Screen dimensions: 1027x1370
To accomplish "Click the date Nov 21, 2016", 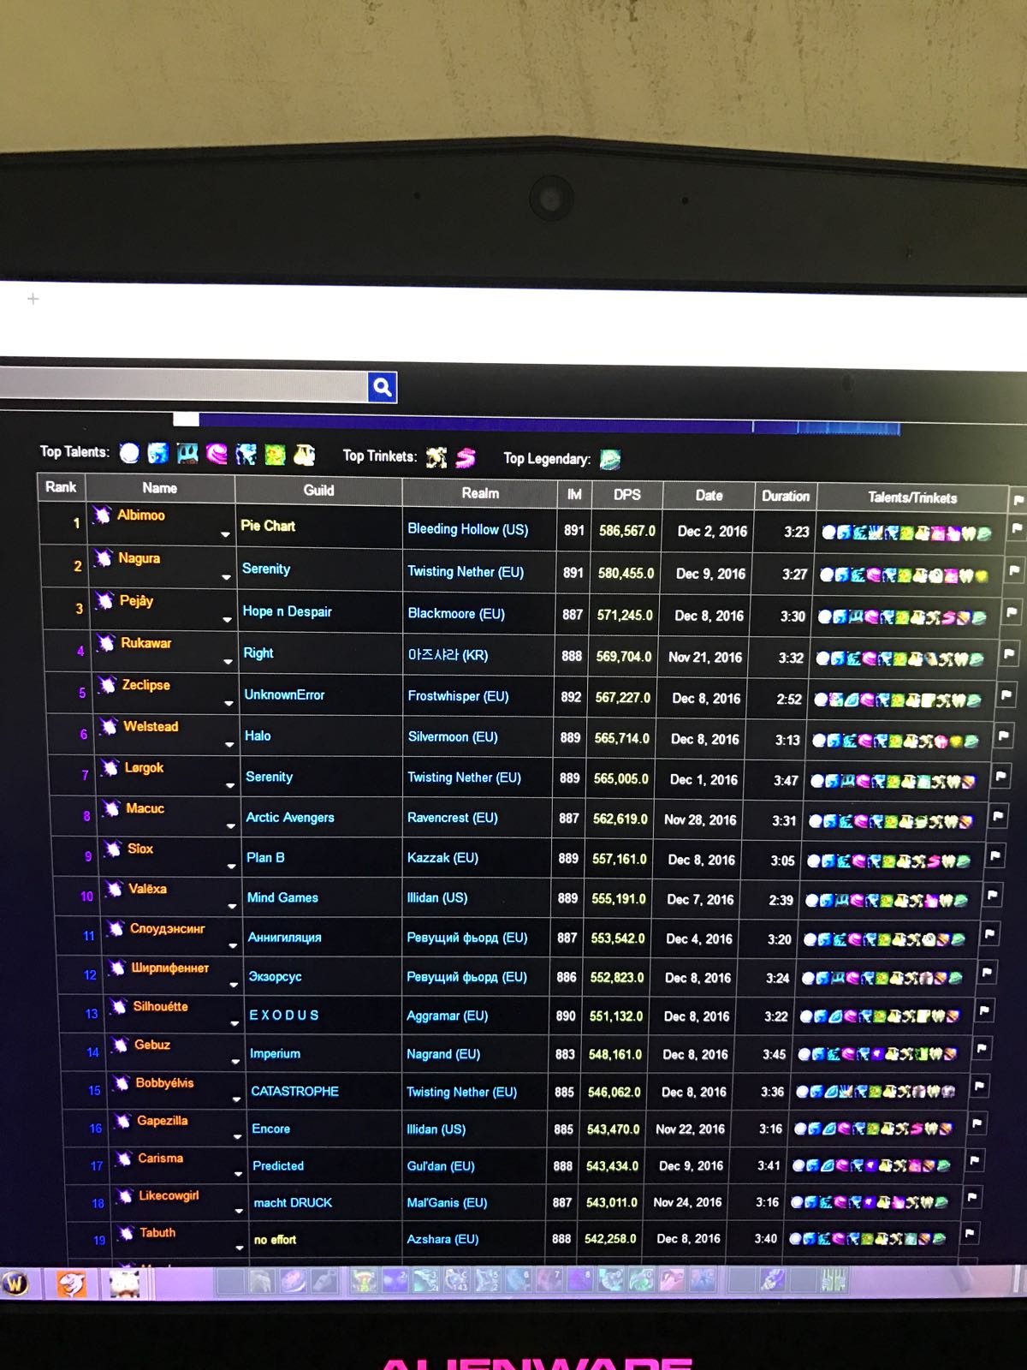I will point(705,657).
